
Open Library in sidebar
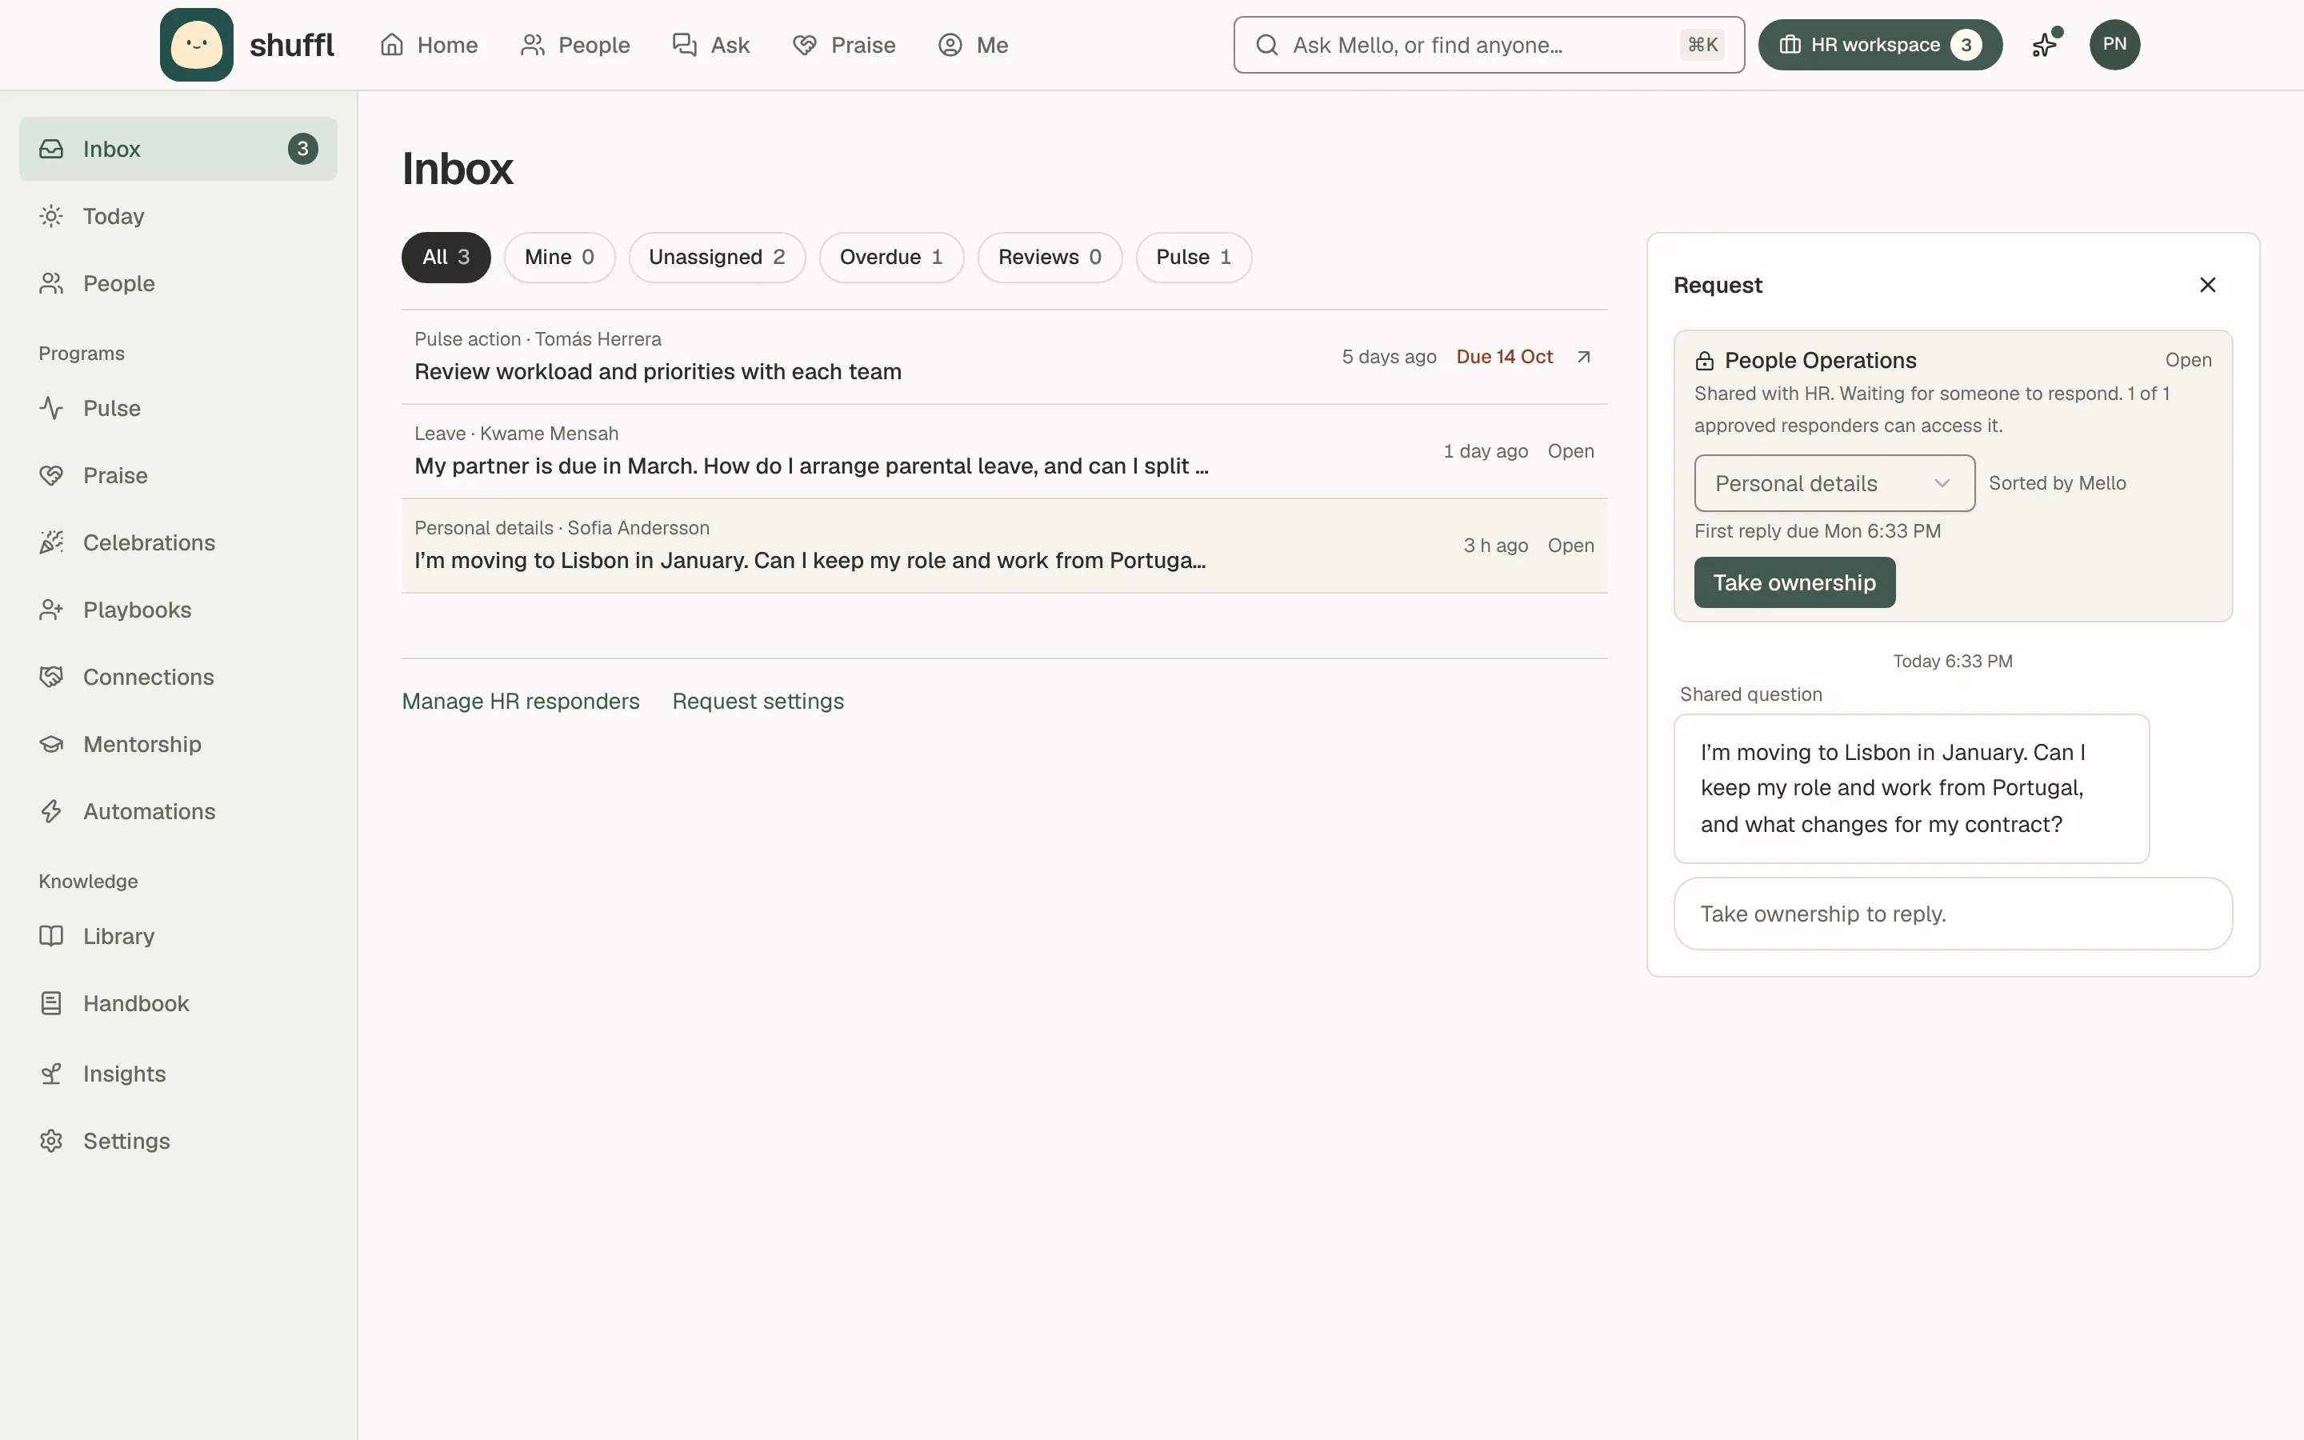(x=178, y=936)
